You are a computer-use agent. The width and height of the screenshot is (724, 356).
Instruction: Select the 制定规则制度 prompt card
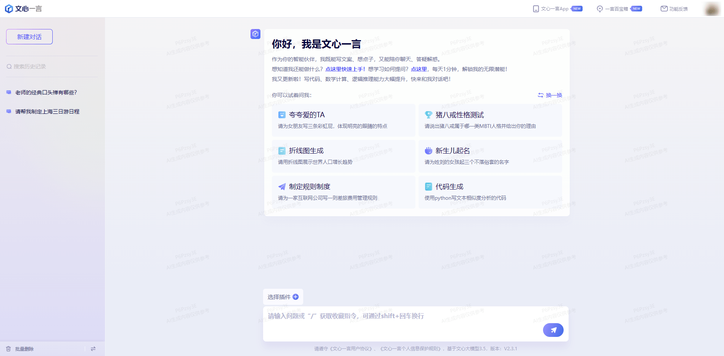pyautogui.click(x=344, y=192)
